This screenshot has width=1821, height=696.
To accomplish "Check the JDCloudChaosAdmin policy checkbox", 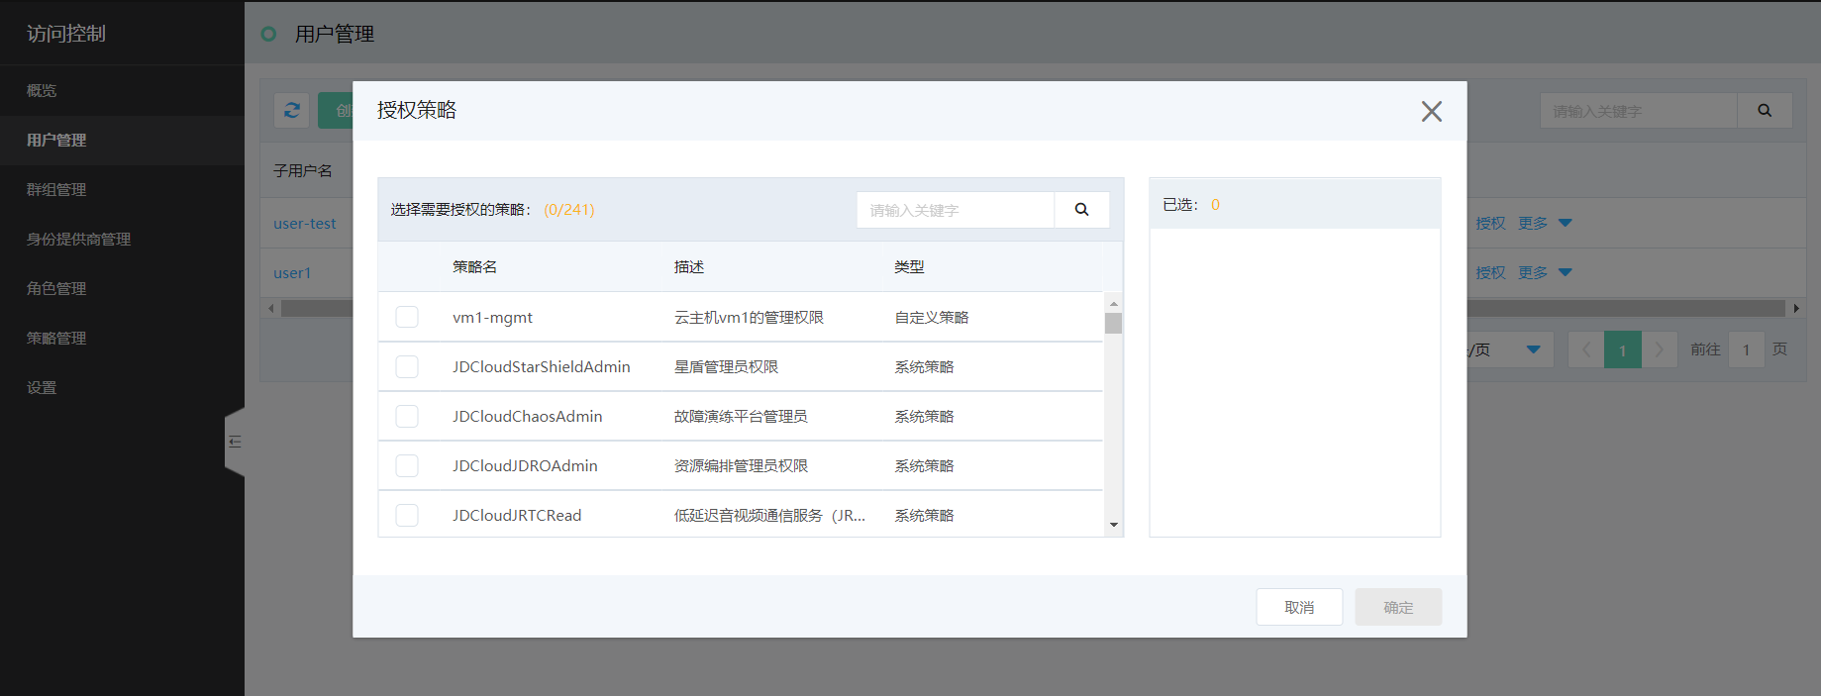I will pyautogui.click(x=407, y=416).
